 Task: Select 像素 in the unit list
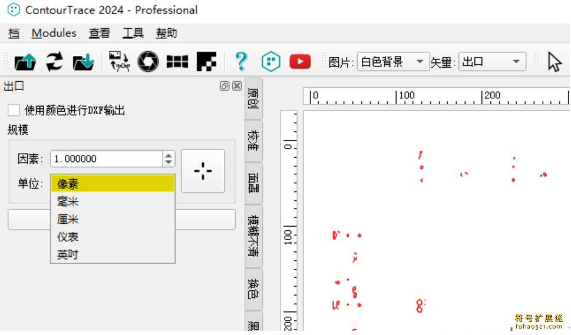point(113,184)
